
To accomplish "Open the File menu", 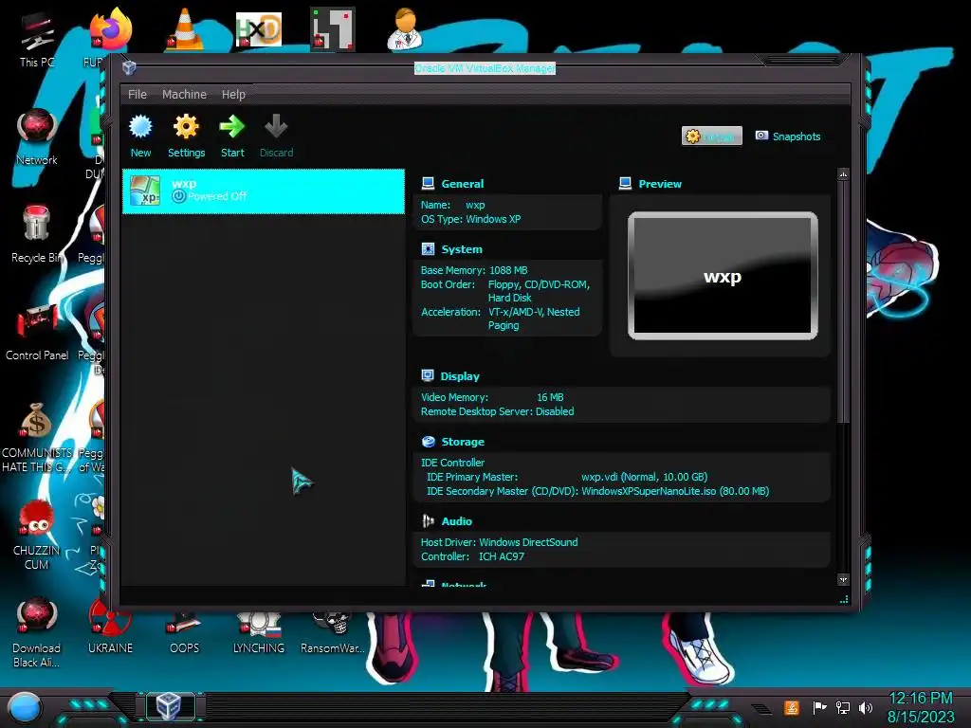I will coord(137,94).
